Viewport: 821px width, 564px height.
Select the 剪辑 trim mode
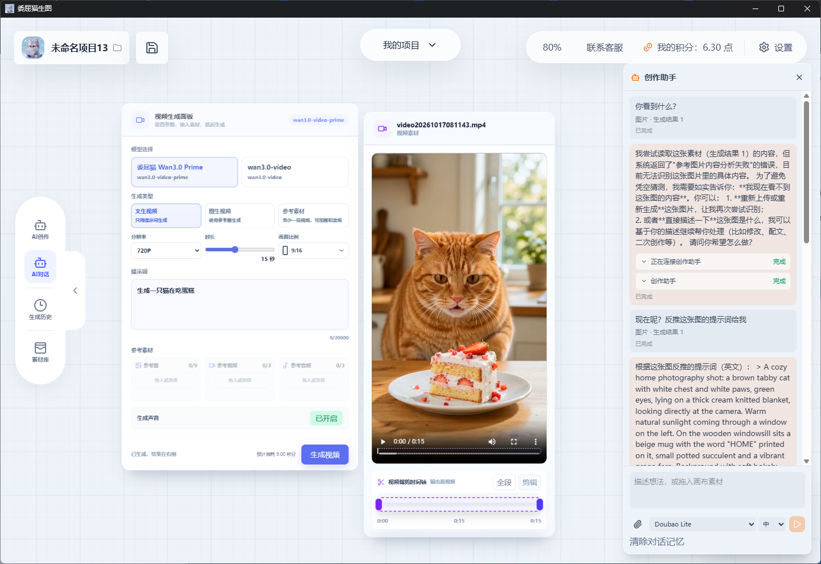(x=529, y=482)
